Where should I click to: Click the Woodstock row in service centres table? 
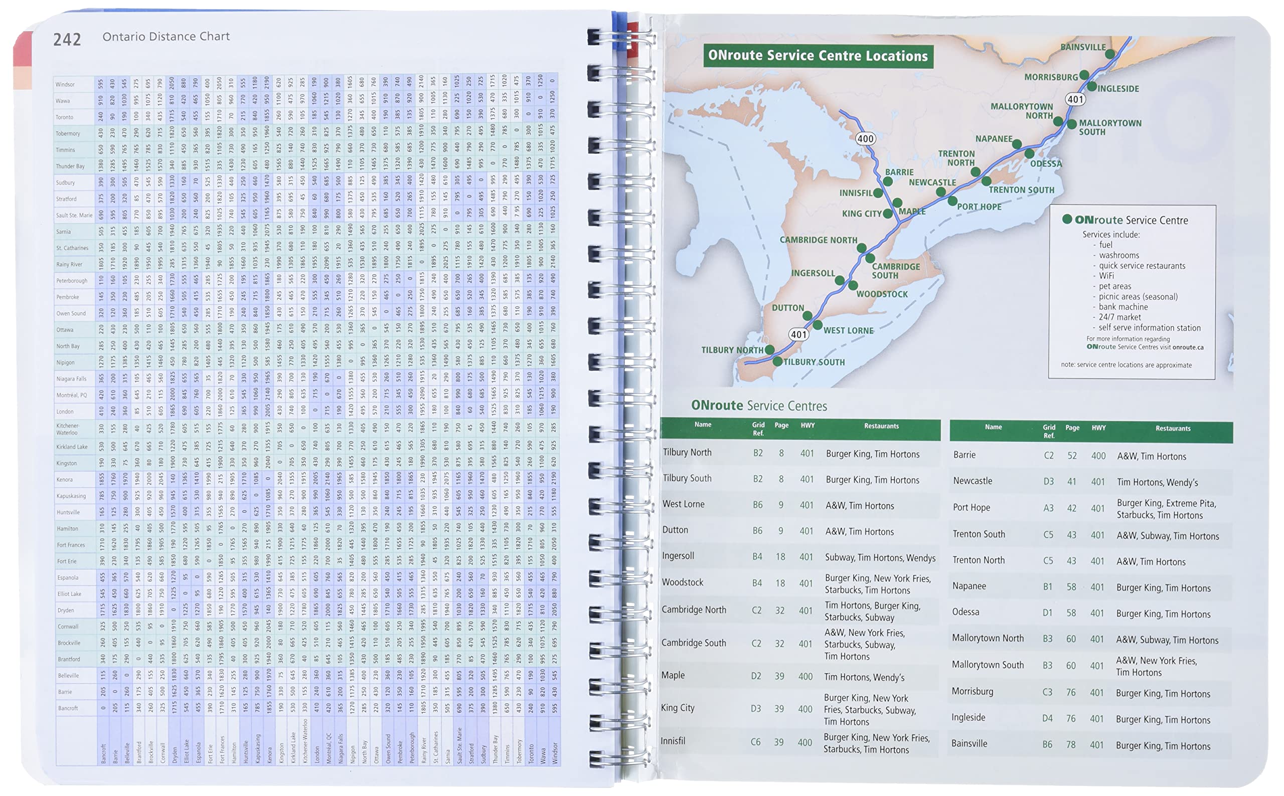coord(683,582)
